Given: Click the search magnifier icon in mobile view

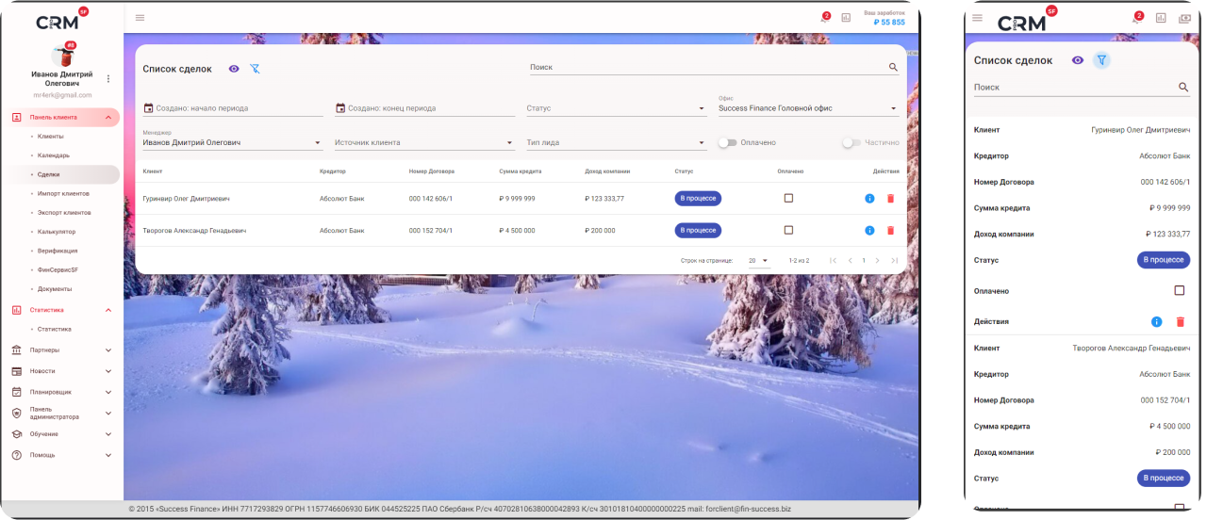Looking at the screenshot, I should pyautogui.click(x=1183, y=87).
